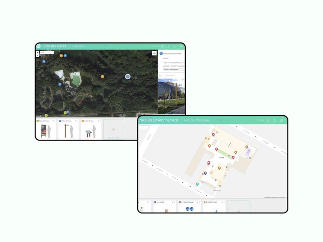Click the Bruxelles Environnement project title

(x=158, y=120)
